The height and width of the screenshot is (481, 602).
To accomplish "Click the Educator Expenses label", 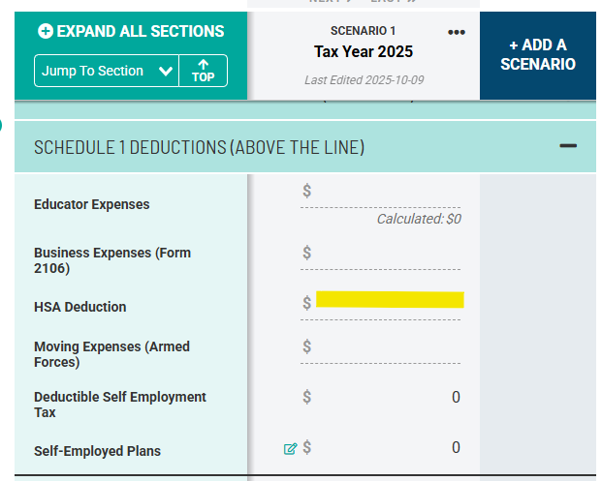I will tap(92, 204).
